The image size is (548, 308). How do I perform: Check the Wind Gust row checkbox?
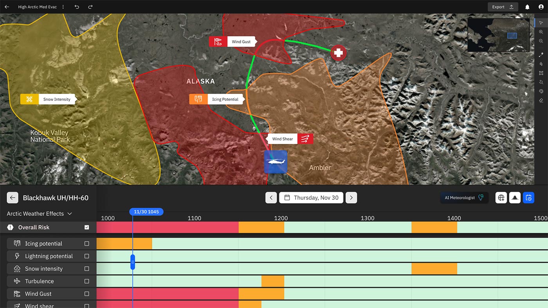point(87,294)
